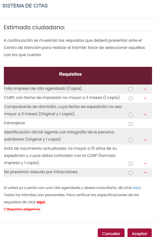Check the Acta de nacimiento actualizada box
Viewport: 157px width, 237px height.
[131, 164]
